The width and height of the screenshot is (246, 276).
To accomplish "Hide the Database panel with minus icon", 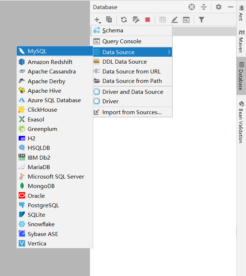I will (x=230, y=7).
